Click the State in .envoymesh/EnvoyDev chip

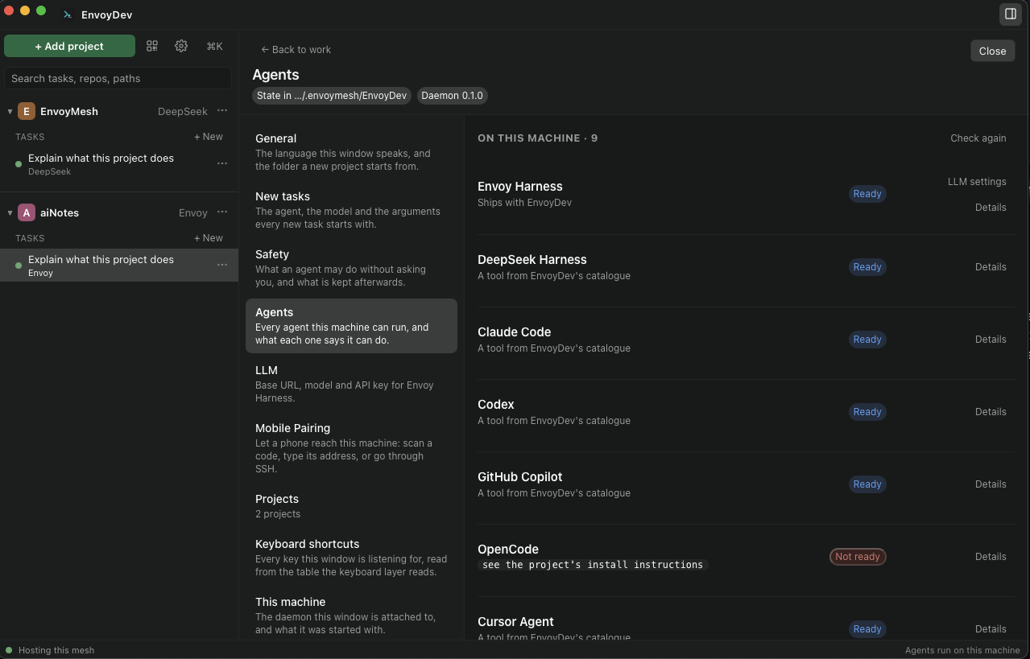(x=332, y=96)
